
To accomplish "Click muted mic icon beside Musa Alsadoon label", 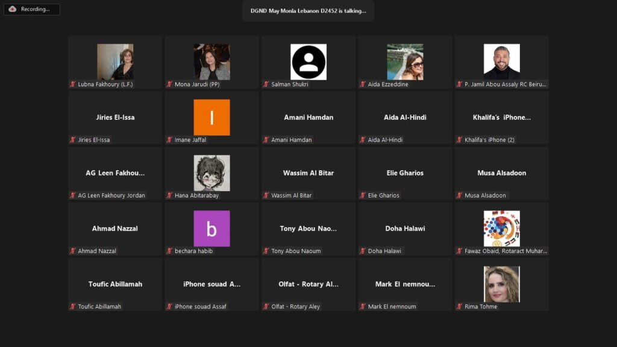I will [x=459, y=195].
